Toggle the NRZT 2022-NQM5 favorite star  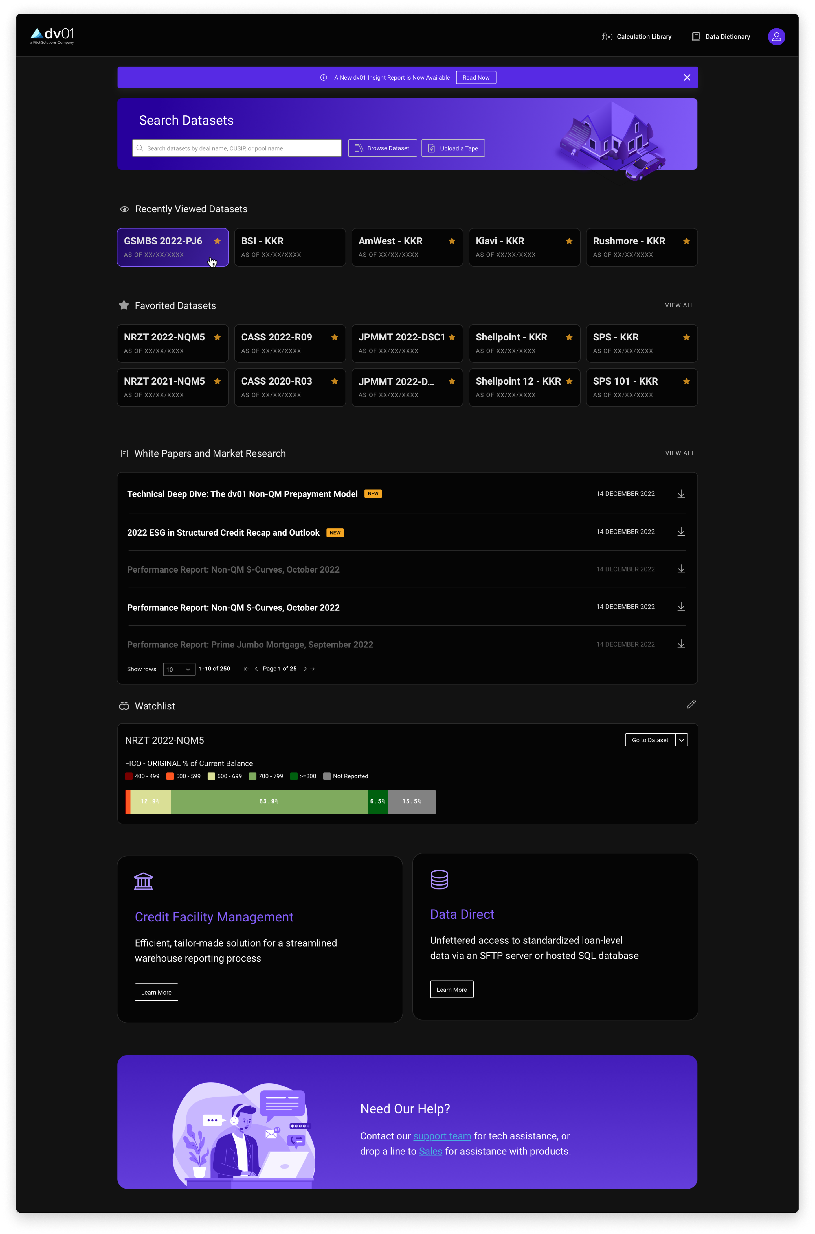(217, 337)
